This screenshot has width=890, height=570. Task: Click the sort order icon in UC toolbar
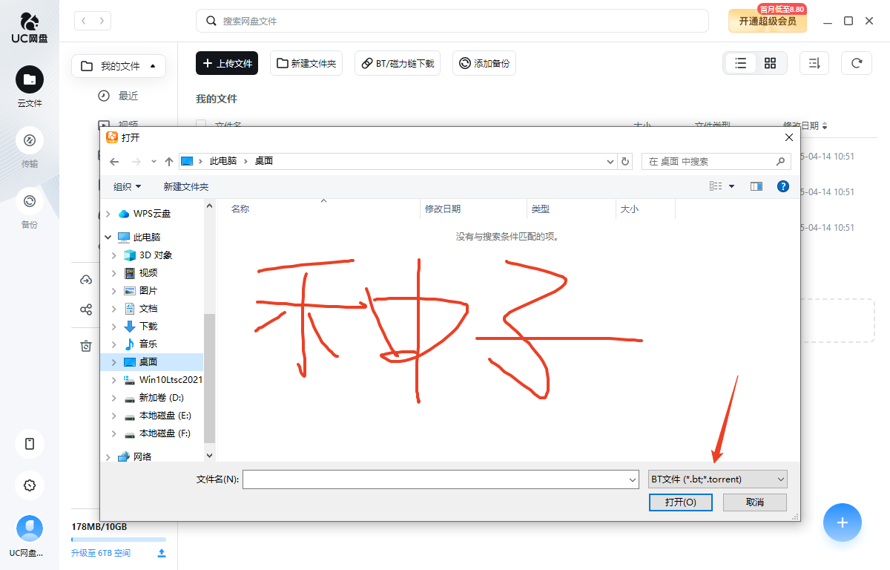[814, 63]
